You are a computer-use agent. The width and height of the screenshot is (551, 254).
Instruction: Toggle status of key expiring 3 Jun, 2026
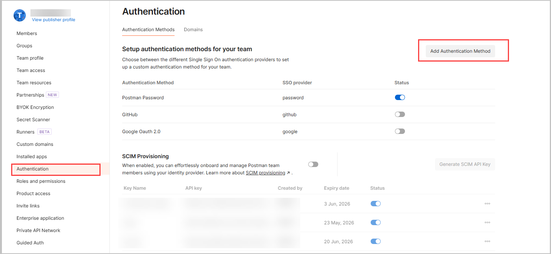coord(376,204)
